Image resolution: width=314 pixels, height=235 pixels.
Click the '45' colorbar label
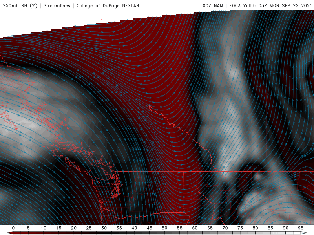coord(150,228)
